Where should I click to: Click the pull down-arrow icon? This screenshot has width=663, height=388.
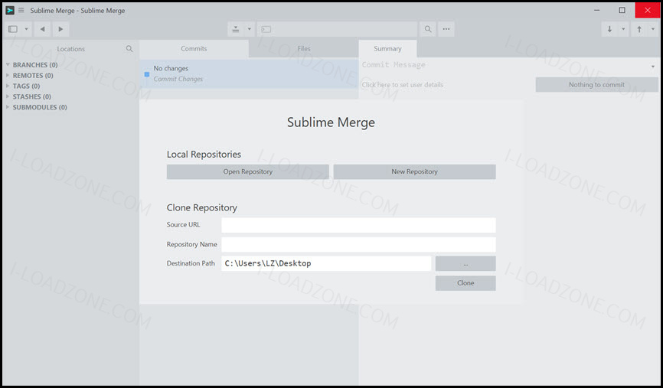pyautogui.click(x=609, y=29)
